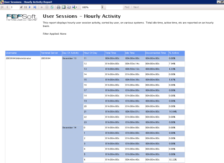Click the find text input field
The width and height of the screenshot is (224, 163).
(x=114, y=7)
